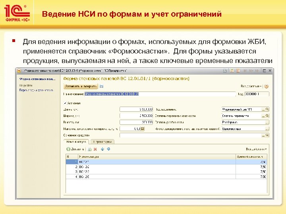This screenshot has width=286, height=214.
Task: Open the calculator icon in the title bar
Action: pos(232,71)
